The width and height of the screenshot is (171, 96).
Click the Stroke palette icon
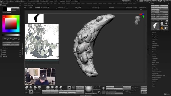pos(1,50)
